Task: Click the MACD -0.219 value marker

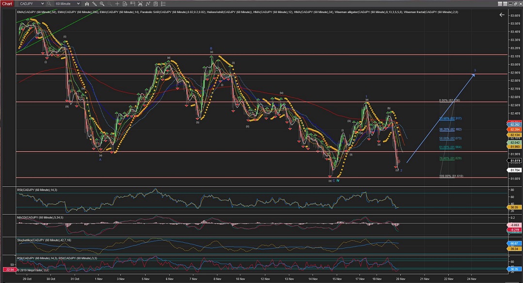Action: click(x=515, y=230)
